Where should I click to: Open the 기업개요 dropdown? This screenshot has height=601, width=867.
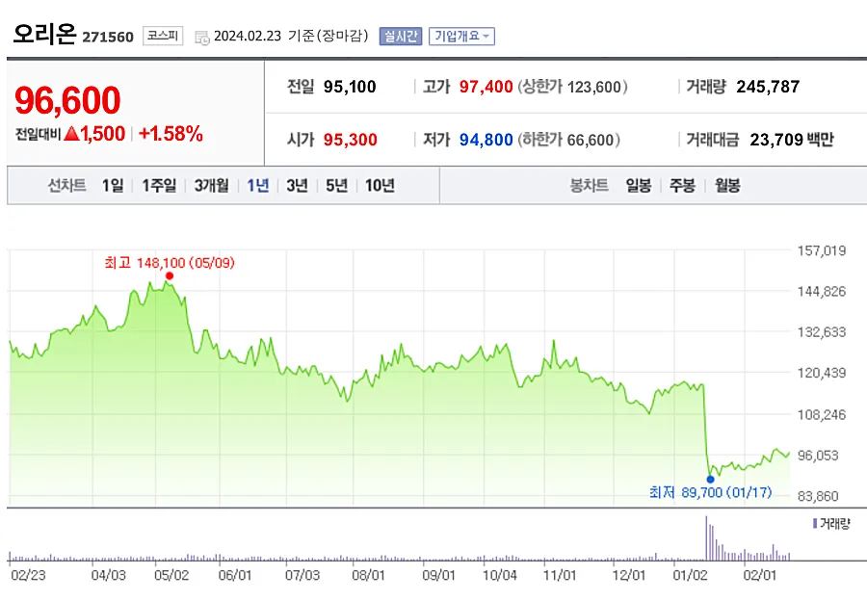click(x=461, y=37)
